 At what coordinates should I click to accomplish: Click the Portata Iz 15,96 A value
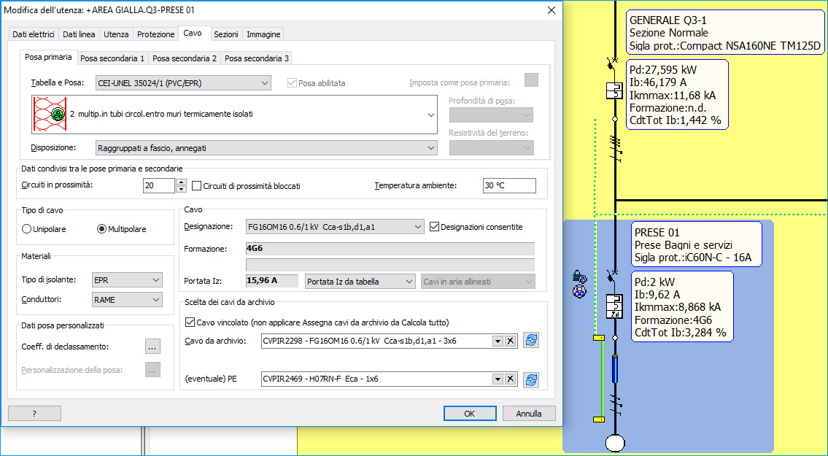[x=272, y=282]
